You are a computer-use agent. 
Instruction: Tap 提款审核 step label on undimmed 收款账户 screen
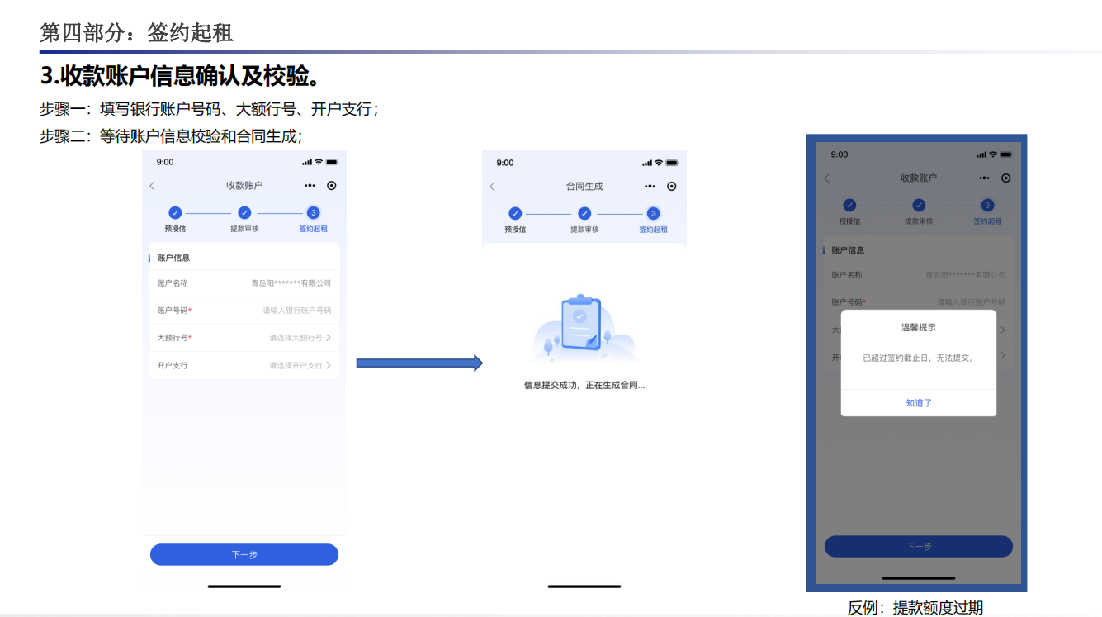(x=244, y=229)
